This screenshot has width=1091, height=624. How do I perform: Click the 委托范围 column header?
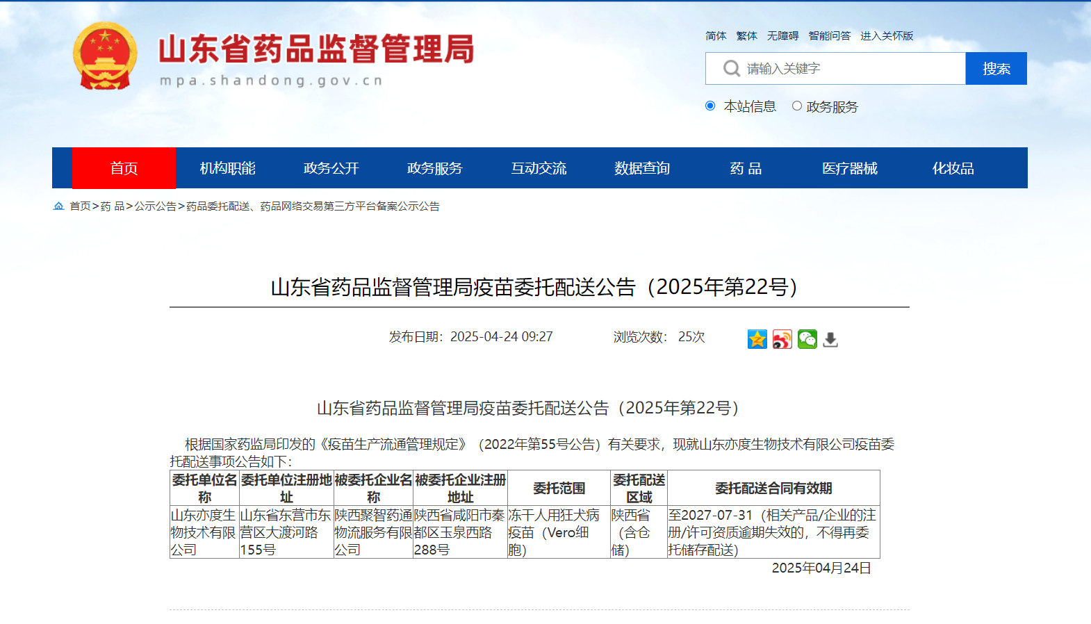559,488
